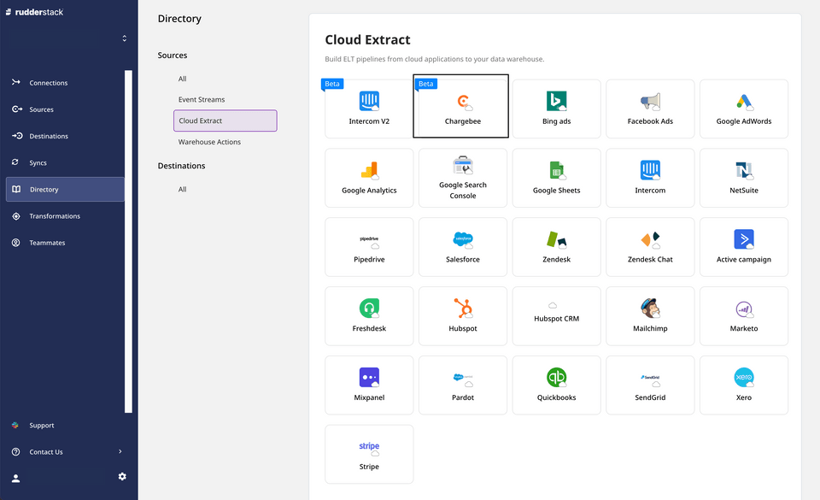Select the Pardot source card
This screenshot has width=820, height=500.
(463, 385)
